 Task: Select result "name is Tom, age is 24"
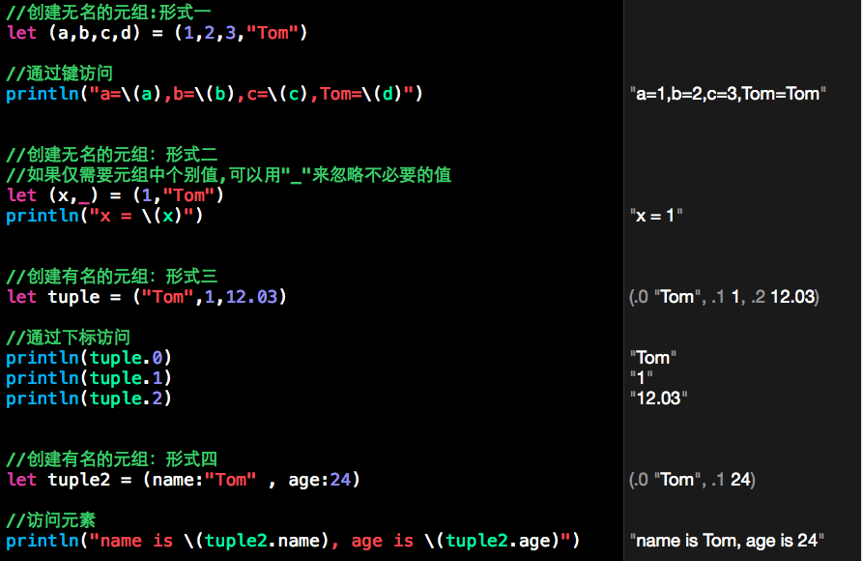click(x=727, y=541)
